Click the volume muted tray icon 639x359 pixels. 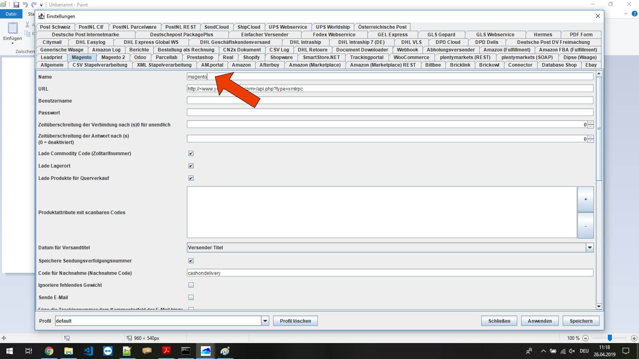(572, 351)
